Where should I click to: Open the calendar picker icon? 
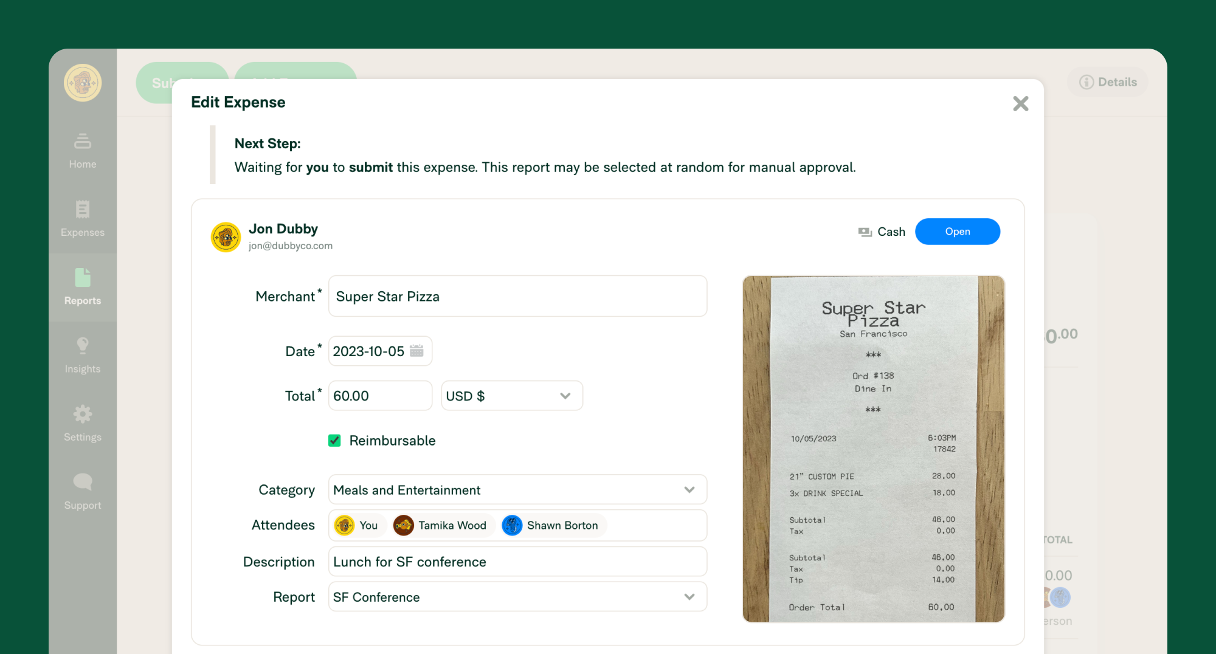click(x=416, y=351)
